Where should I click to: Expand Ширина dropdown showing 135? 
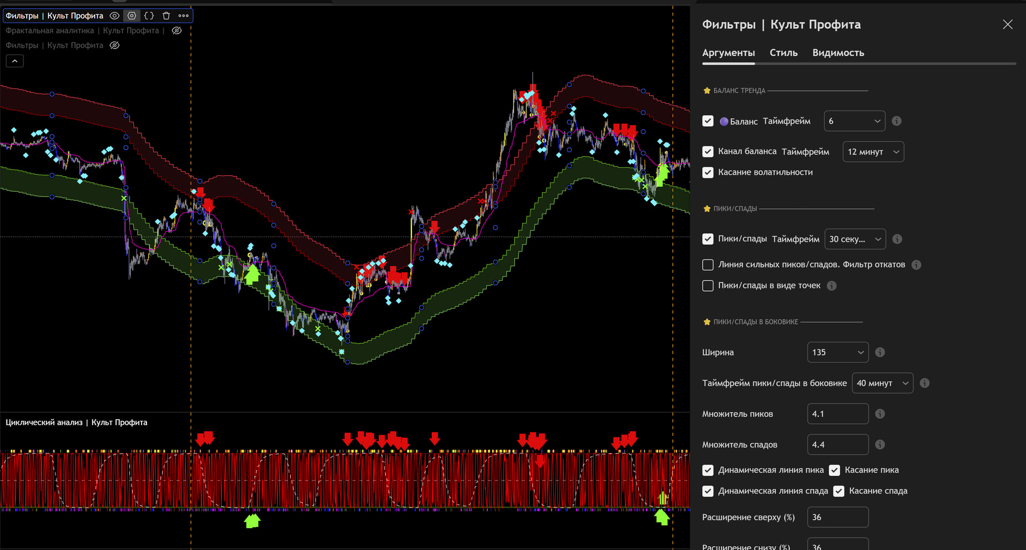click(x=837, y=352)
